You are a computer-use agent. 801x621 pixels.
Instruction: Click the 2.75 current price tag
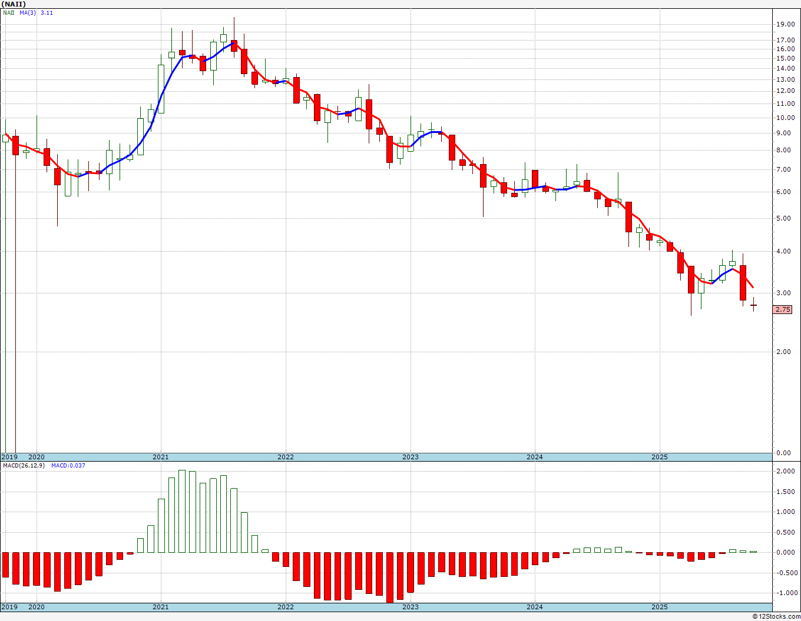[783, 309]
